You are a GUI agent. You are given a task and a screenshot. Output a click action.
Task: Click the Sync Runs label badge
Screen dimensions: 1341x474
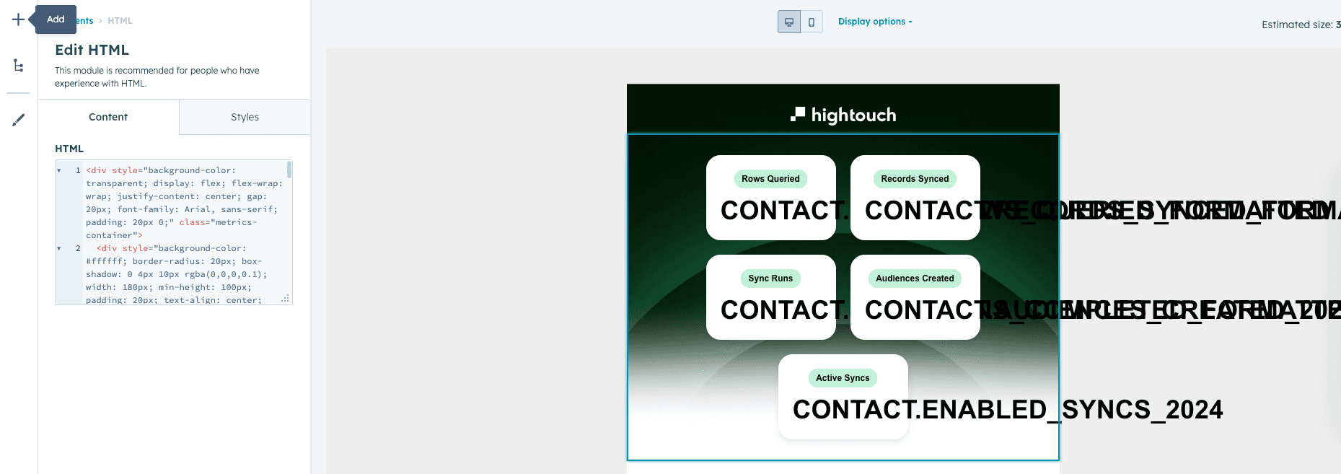[770, 278]
